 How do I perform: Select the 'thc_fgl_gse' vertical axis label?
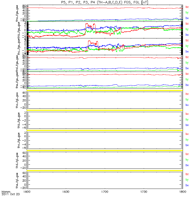click(x=19, y=140)
